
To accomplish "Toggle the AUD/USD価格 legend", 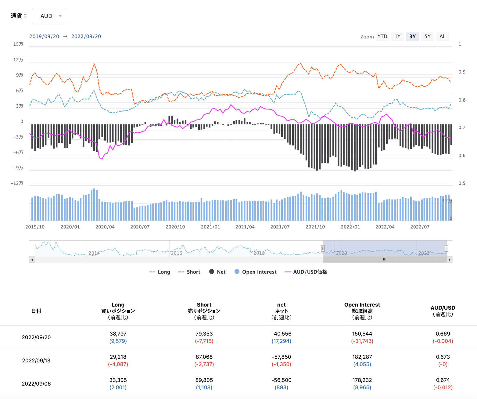I will pos(306,272).
